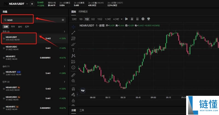
Task: Open candlestick chart style selector
Action: pos(126,19)
